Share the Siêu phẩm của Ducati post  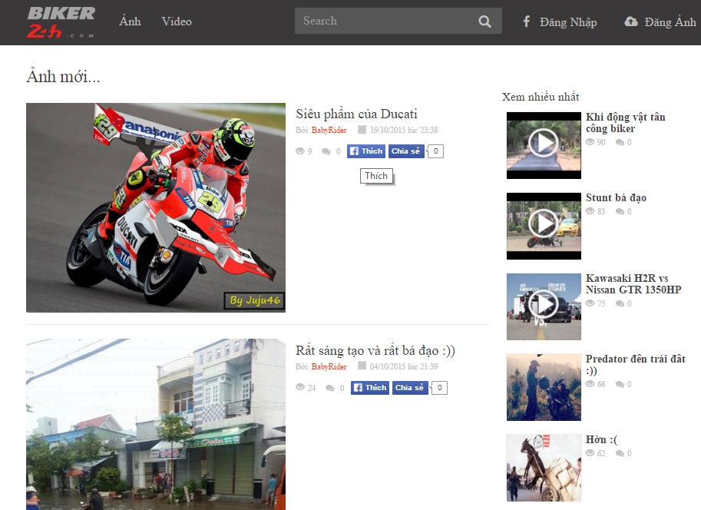click(406, 151)
